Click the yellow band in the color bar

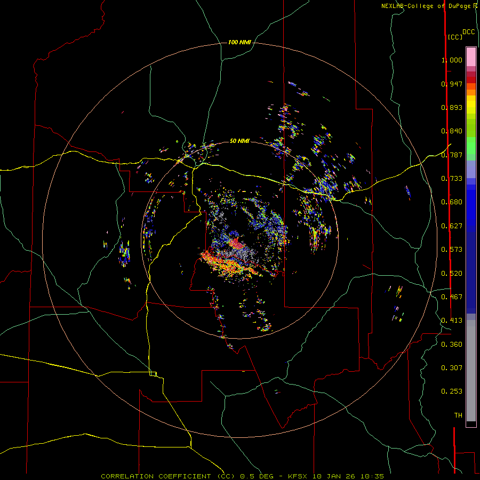pyautogui.click(x=471, y=105)
